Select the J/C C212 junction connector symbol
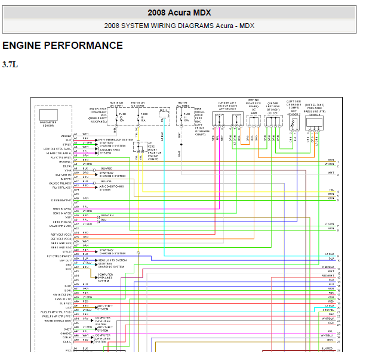Image resolution: width=366 pixels, height=352 pixels. coord(140,147)
